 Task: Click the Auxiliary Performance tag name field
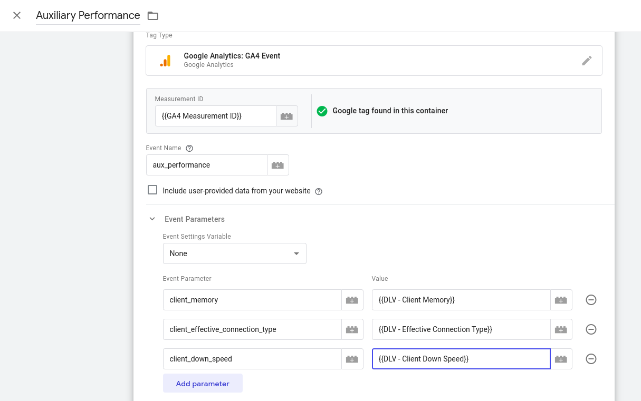point(88,15)
